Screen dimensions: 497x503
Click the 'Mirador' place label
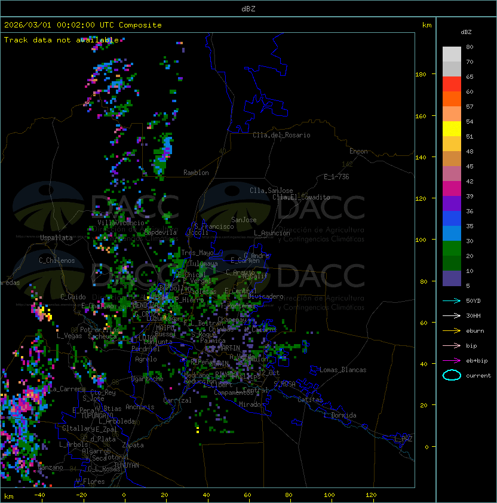(x=251, y=404)
